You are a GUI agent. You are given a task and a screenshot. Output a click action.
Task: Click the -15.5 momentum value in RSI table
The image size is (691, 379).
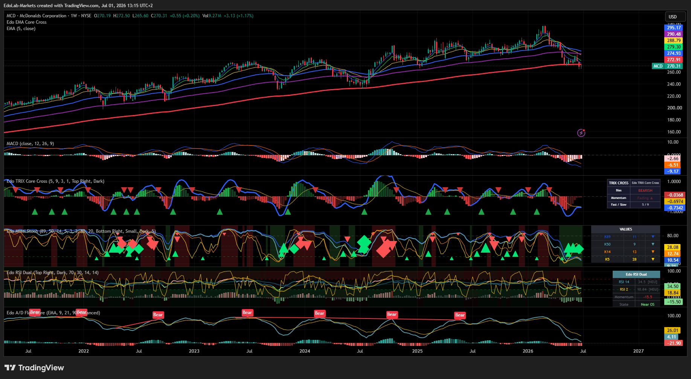click(648, 297)
